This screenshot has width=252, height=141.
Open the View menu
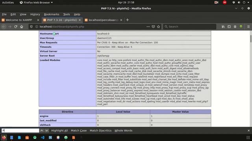pyautogui.click(x=23, y=14)
